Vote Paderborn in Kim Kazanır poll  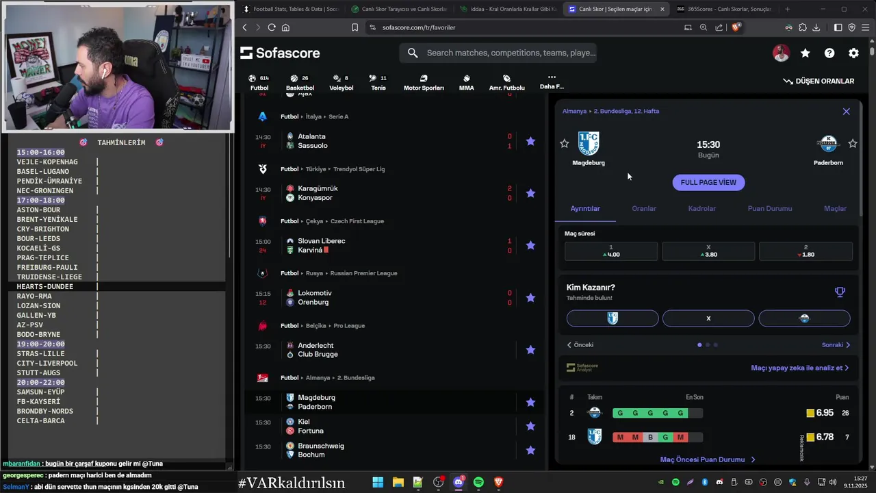(804, 318)
